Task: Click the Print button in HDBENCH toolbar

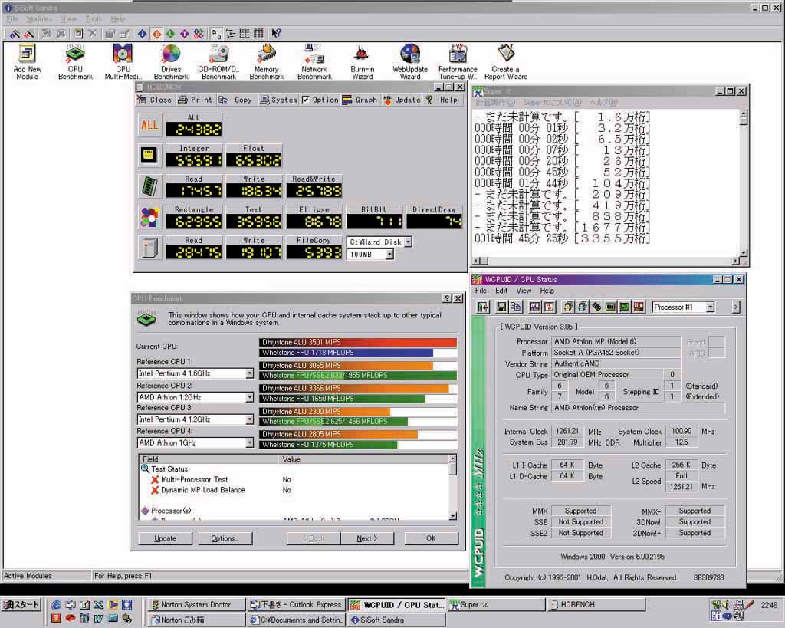Action: (x=195, y=100)
